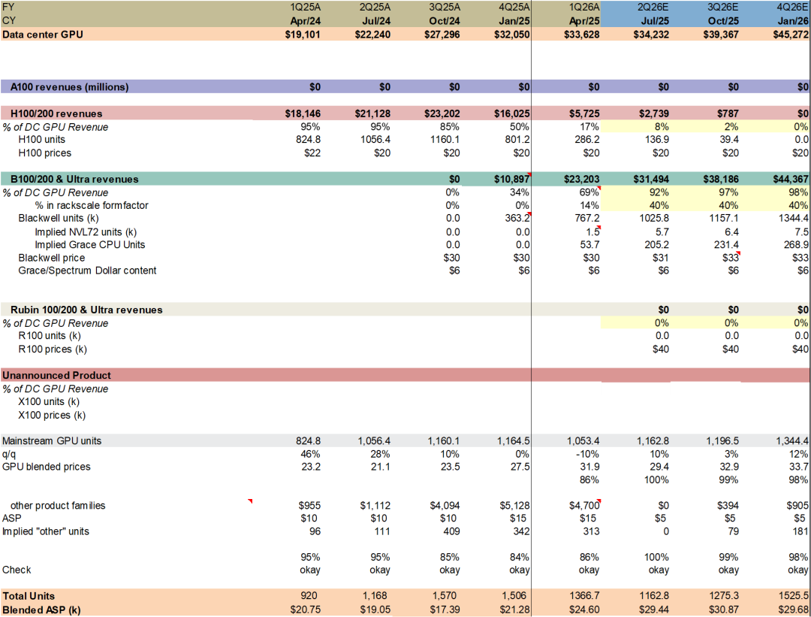Image resolution: width=811 pixels, height=617 pixels.
Task: Click the "A100 revenues (millions)" header cell
Action: [69, 87]
